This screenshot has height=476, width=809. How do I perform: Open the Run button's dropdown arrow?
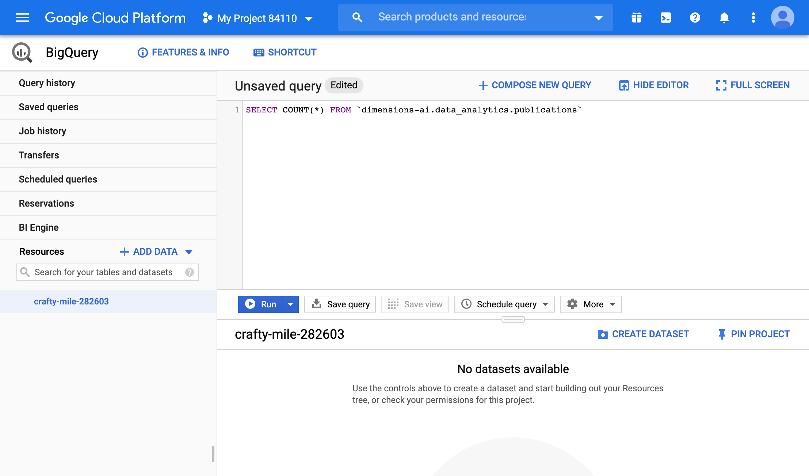(x=290, y=304)
